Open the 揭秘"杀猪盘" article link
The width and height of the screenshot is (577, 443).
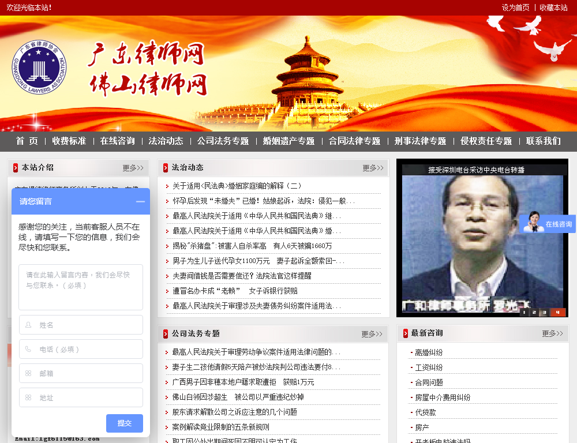[x=253, y=246]
